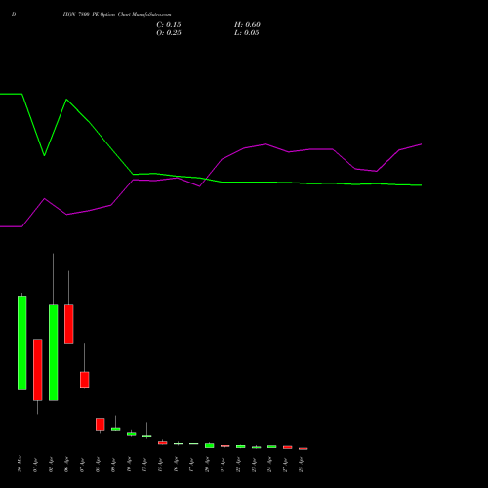The image size is (488, 488).
Task: Select the red candlestick for 07 Apr
Action: coord(85,380)
